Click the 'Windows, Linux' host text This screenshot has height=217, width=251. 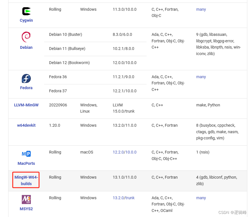[x=89, y=108]
